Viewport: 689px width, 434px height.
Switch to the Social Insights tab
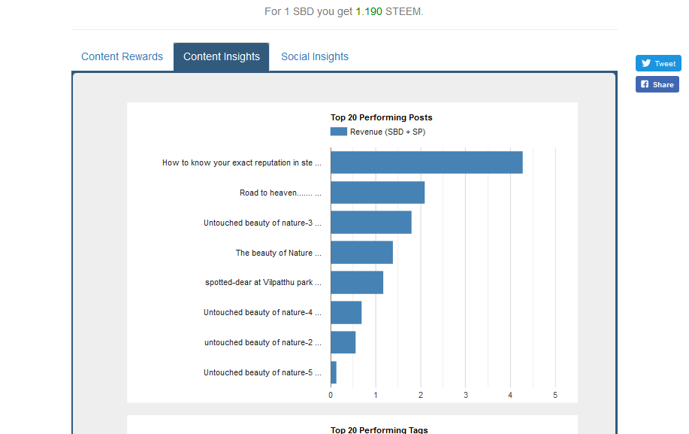pos(315,56)
